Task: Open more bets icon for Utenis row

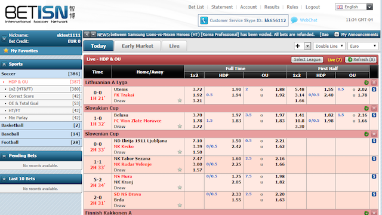Action: [x=374, y=89]
